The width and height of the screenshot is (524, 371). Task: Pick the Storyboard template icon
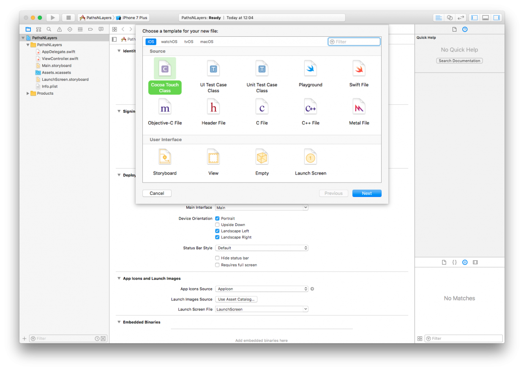pos(165,158)
